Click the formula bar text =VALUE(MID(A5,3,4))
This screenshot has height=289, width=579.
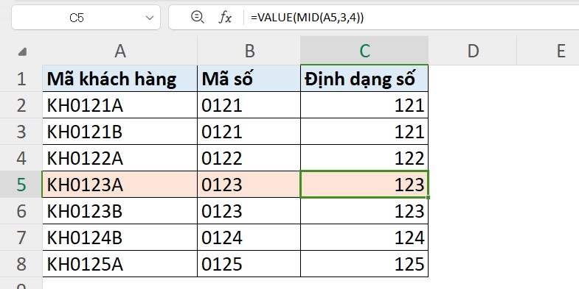(x=308, y=18)
